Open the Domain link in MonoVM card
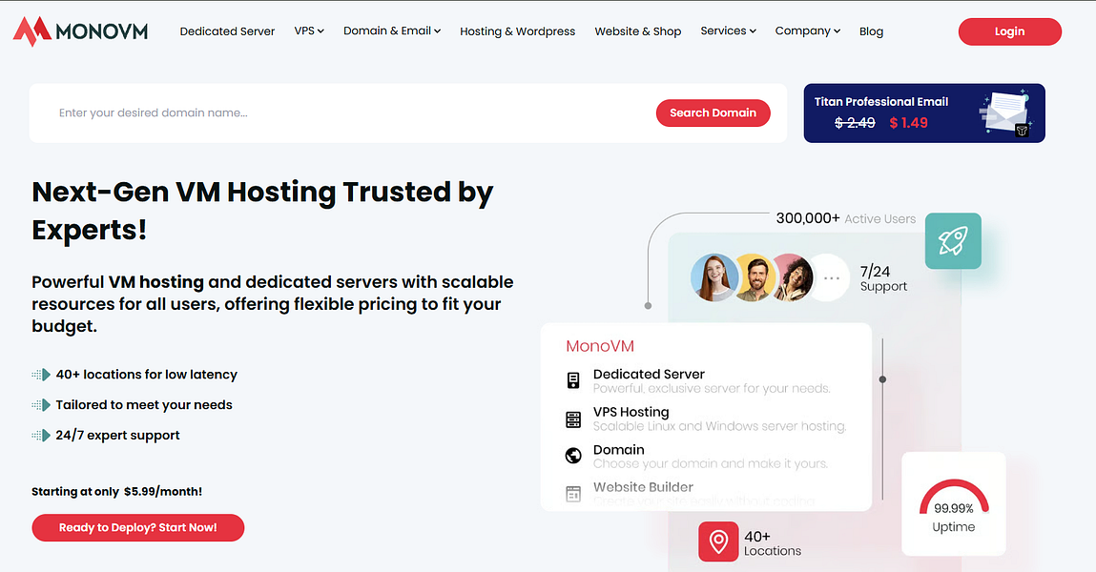Viewport: 1096px width, 572px height. click(619, 450)
